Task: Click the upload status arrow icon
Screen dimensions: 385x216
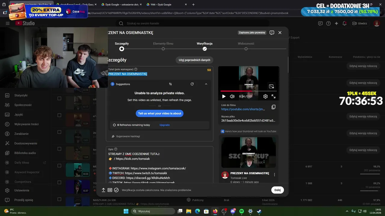Action: point(103,190)
